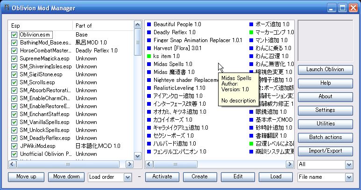Click green square beside 召還レベルによる mod
This screenshot has height=190, width=361.
(251, 144)
